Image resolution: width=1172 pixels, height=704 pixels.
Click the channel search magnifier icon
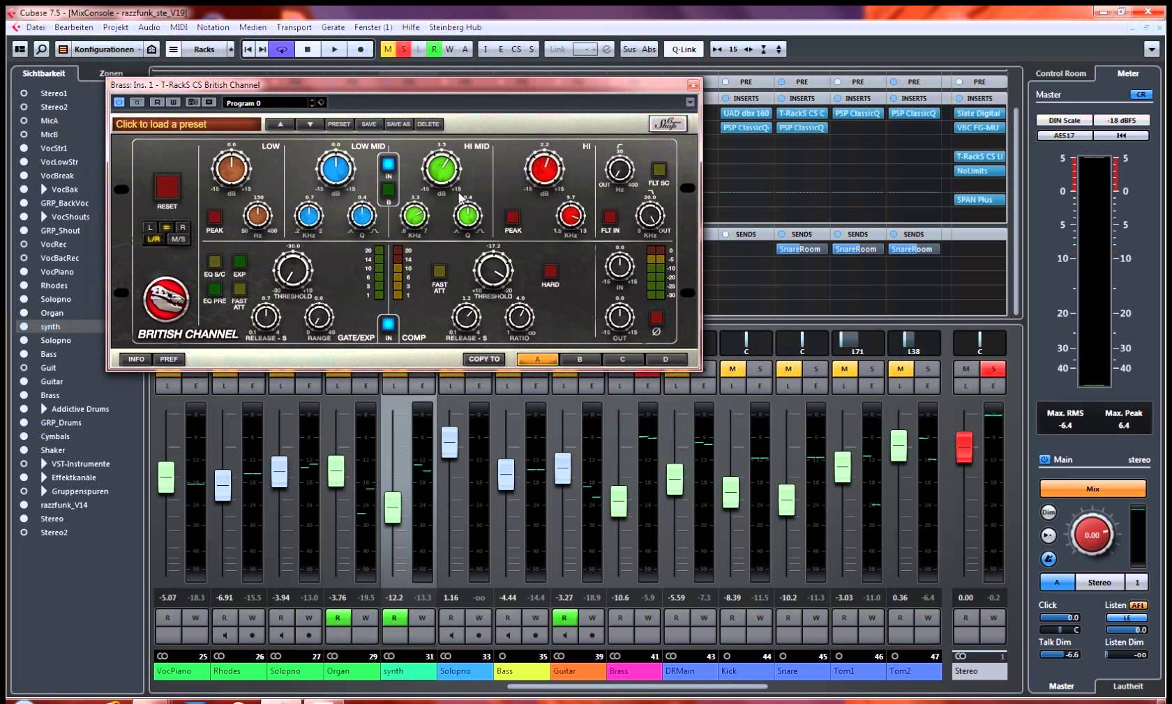42,49
